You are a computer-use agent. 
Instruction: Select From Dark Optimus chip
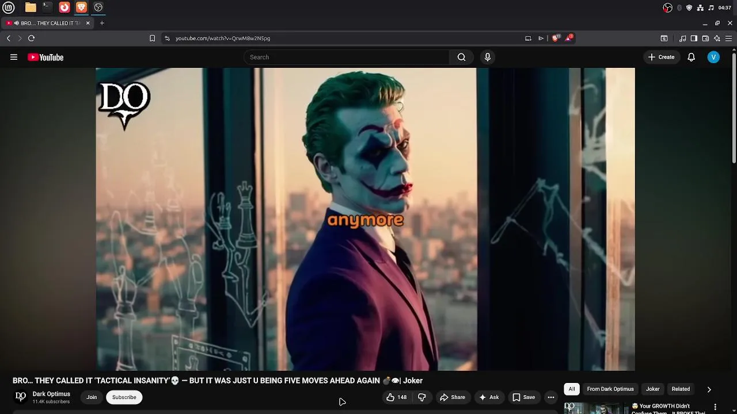click(610, 389)
